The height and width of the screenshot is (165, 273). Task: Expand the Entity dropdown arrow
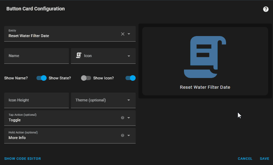click(x=129, y=34)
